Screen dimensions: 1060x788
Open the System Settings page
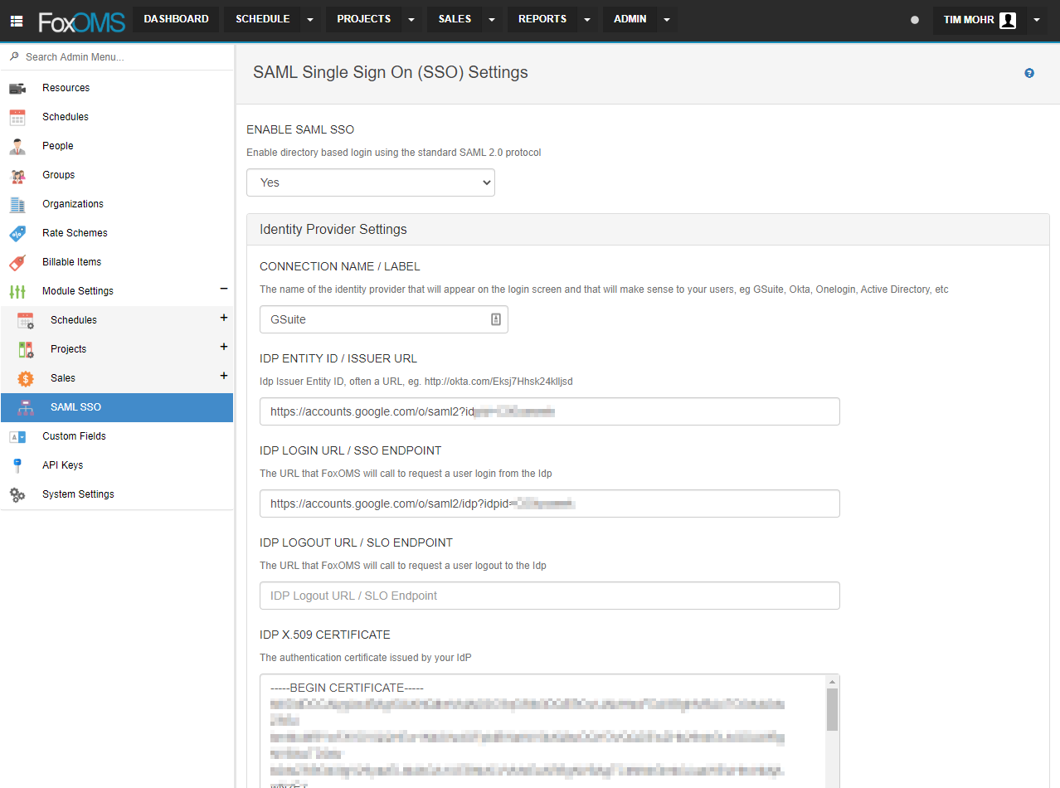point(77,494)
